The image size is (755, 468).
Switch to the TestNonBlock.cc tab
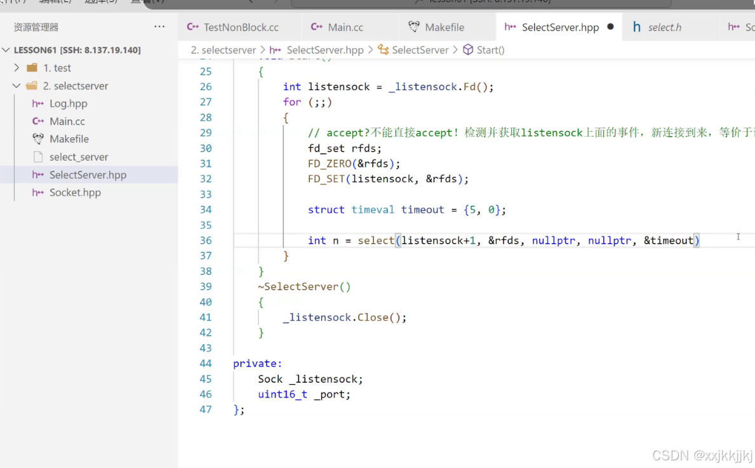(x=240, y=27)
